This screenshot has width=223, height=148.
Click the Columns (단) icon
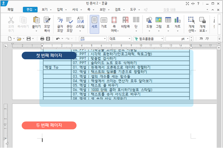point(136,20)
